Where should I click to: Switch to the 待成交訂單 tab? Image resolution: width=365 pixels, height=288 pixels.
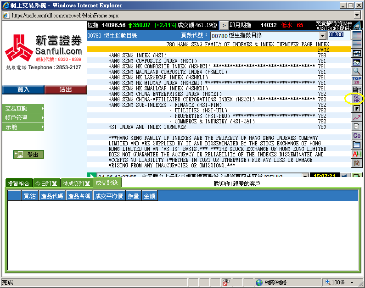(76, 183)
